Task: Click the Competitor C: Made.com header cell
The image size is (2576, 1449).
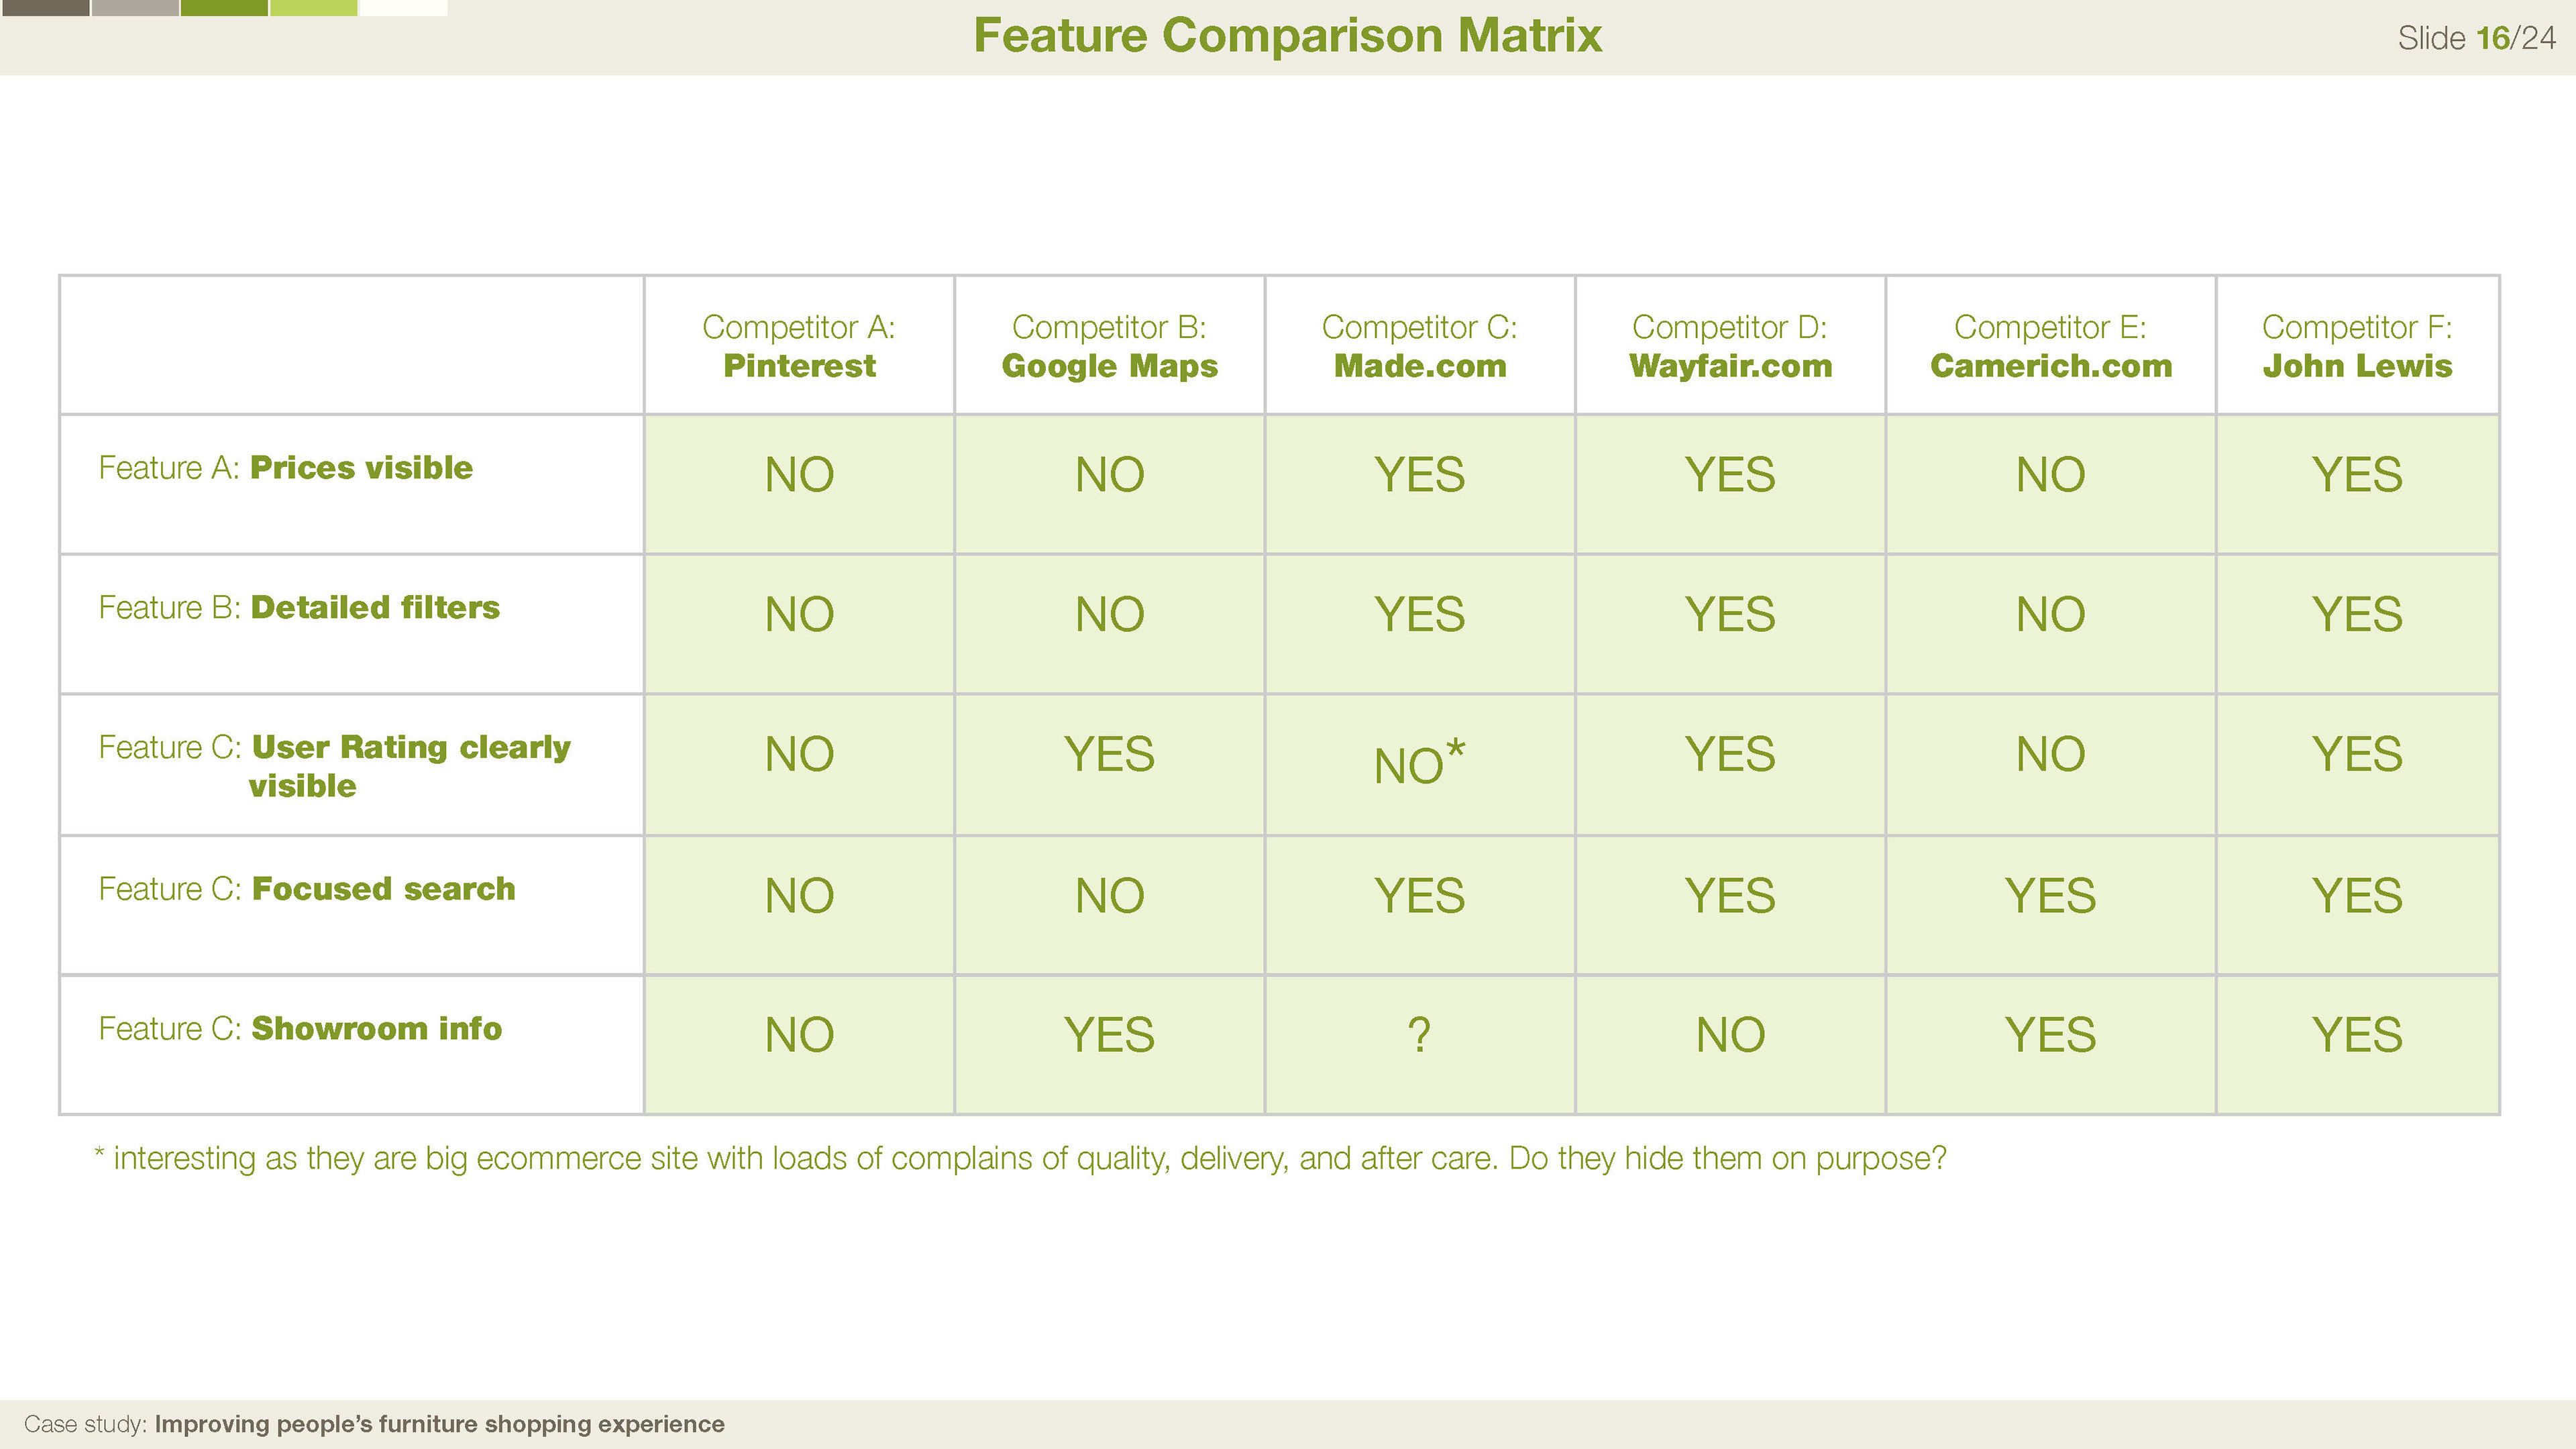Action: [1419, 345]
